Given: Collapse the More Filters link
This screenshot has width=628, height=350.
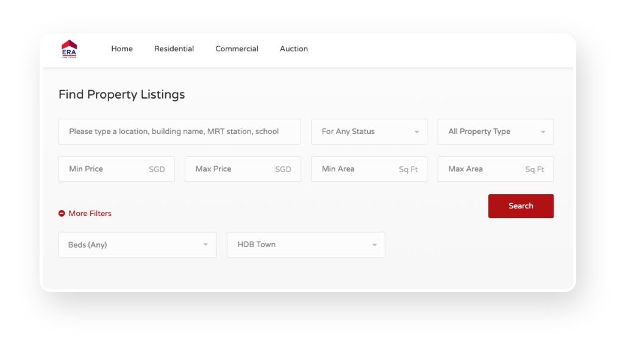Looking at the screenshot, I should 90,214.
